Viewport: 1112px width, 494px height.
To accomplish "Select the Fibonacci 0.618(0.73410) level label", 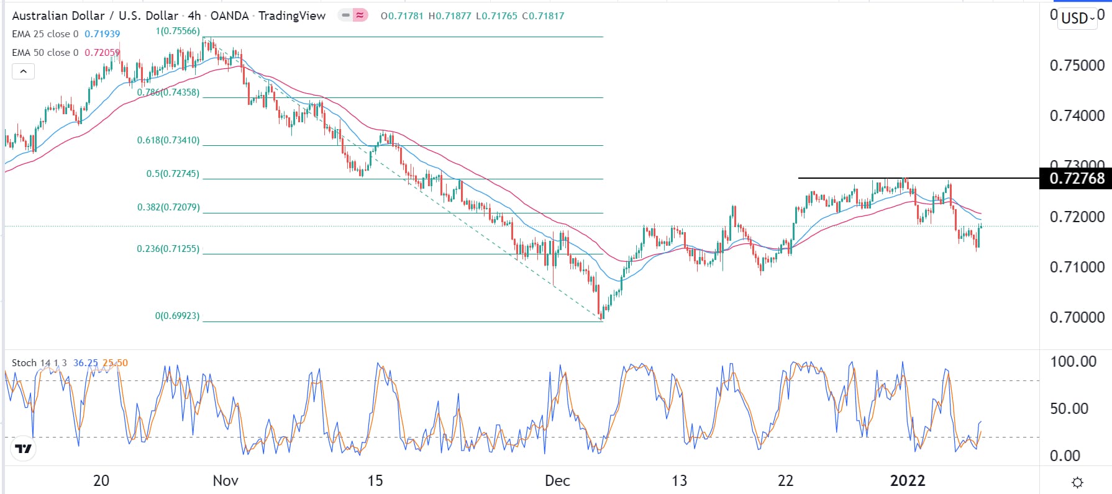I will click(168, 140).
